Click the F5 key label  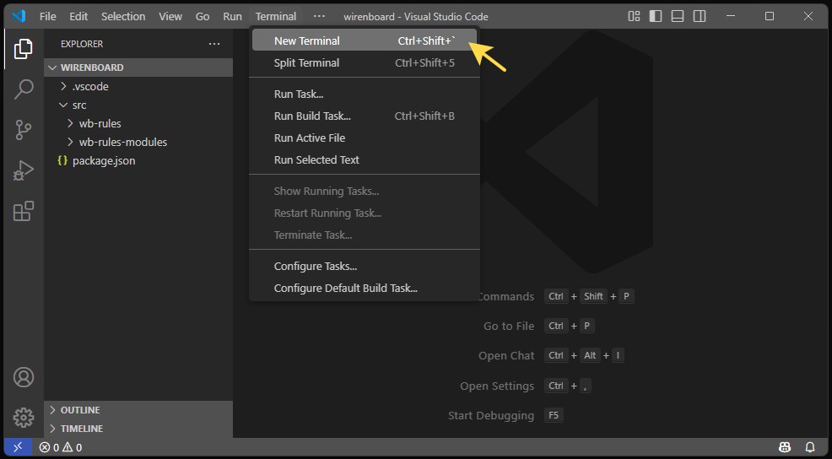point(554,415)
